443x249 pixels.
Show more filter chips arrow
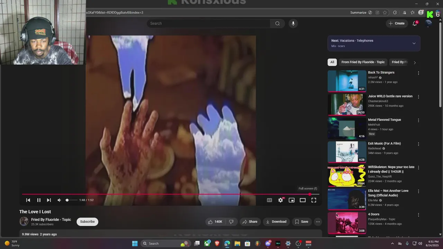(x=415, y=63)
